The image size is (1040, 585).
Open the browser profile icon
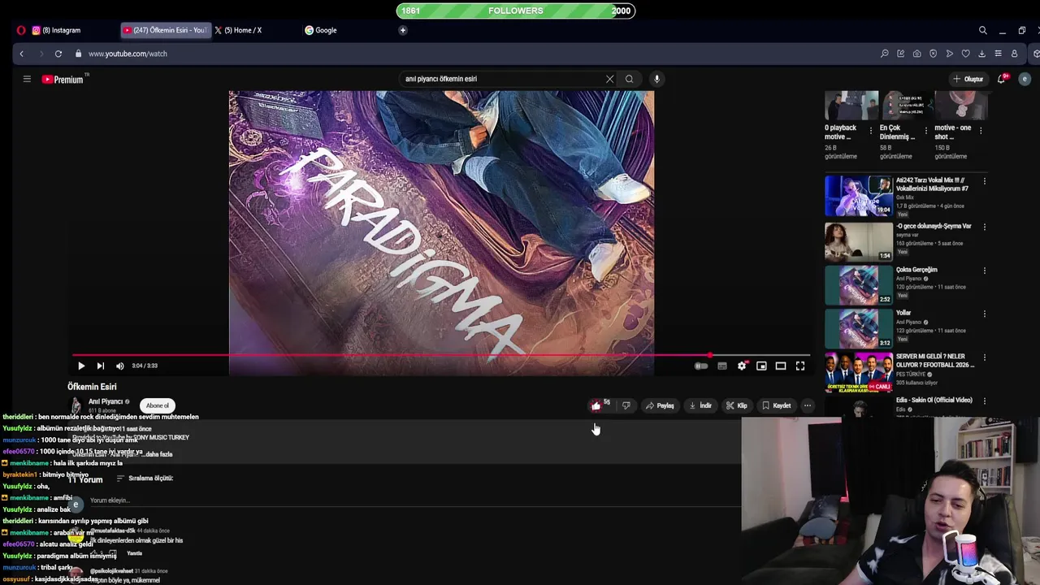click(x=1015, y=54)
